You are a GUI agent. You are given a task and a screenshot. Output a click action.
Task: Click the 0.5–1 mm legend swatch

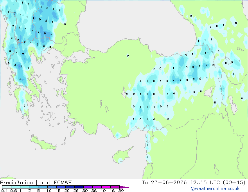click(16, 187)
